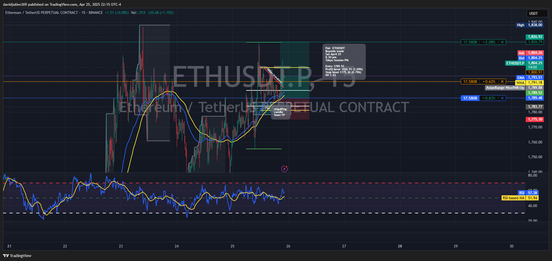Click the blue 1,789.48 price tag
552x261 pixels.
535,98
